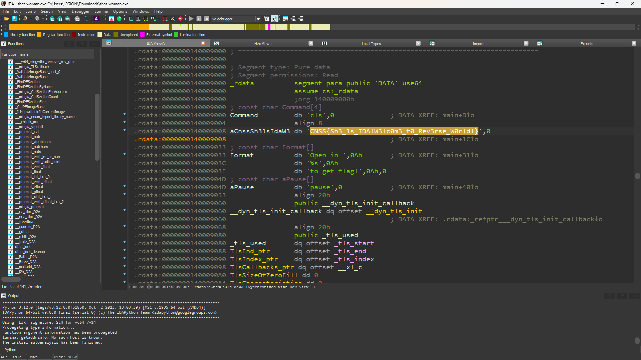Toggle breakpoint dot at Command line
The image size is (641, 360).
pyautogui.click(x=125, y=114)
